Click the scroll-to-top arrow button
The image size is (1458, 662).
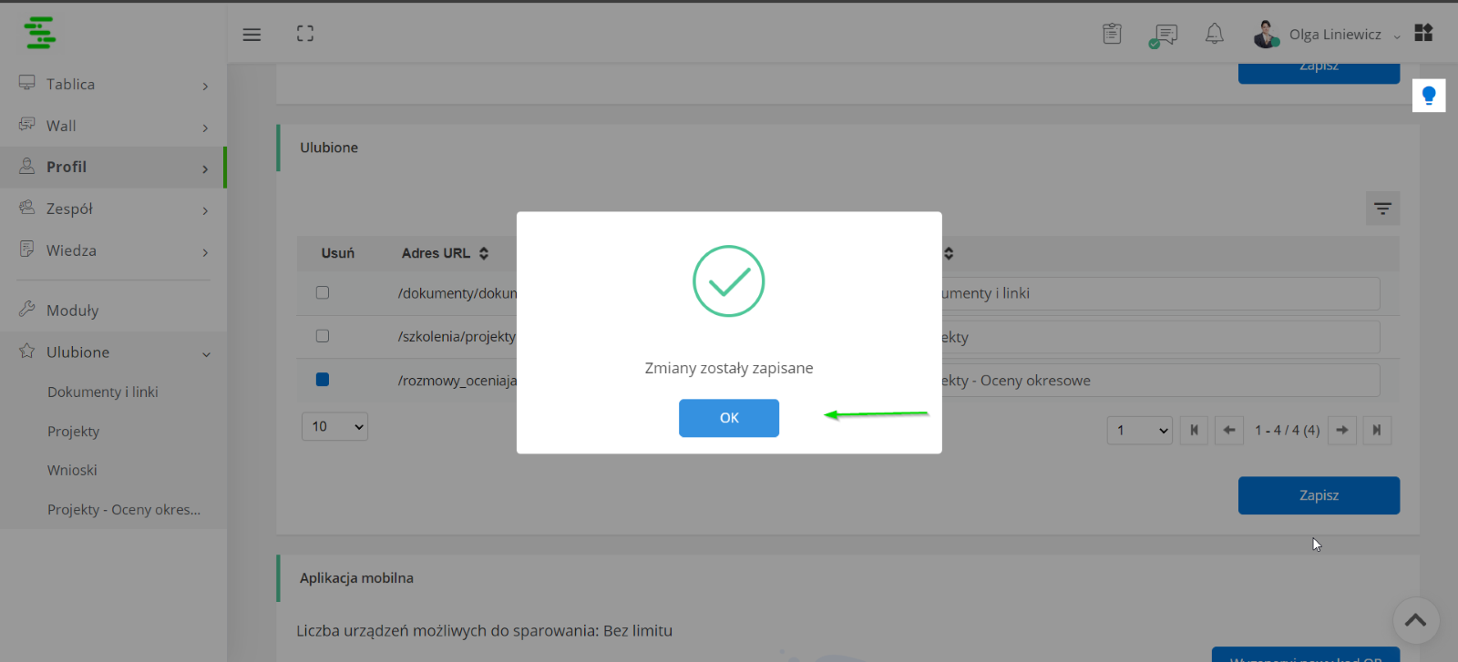(1415, 620)
